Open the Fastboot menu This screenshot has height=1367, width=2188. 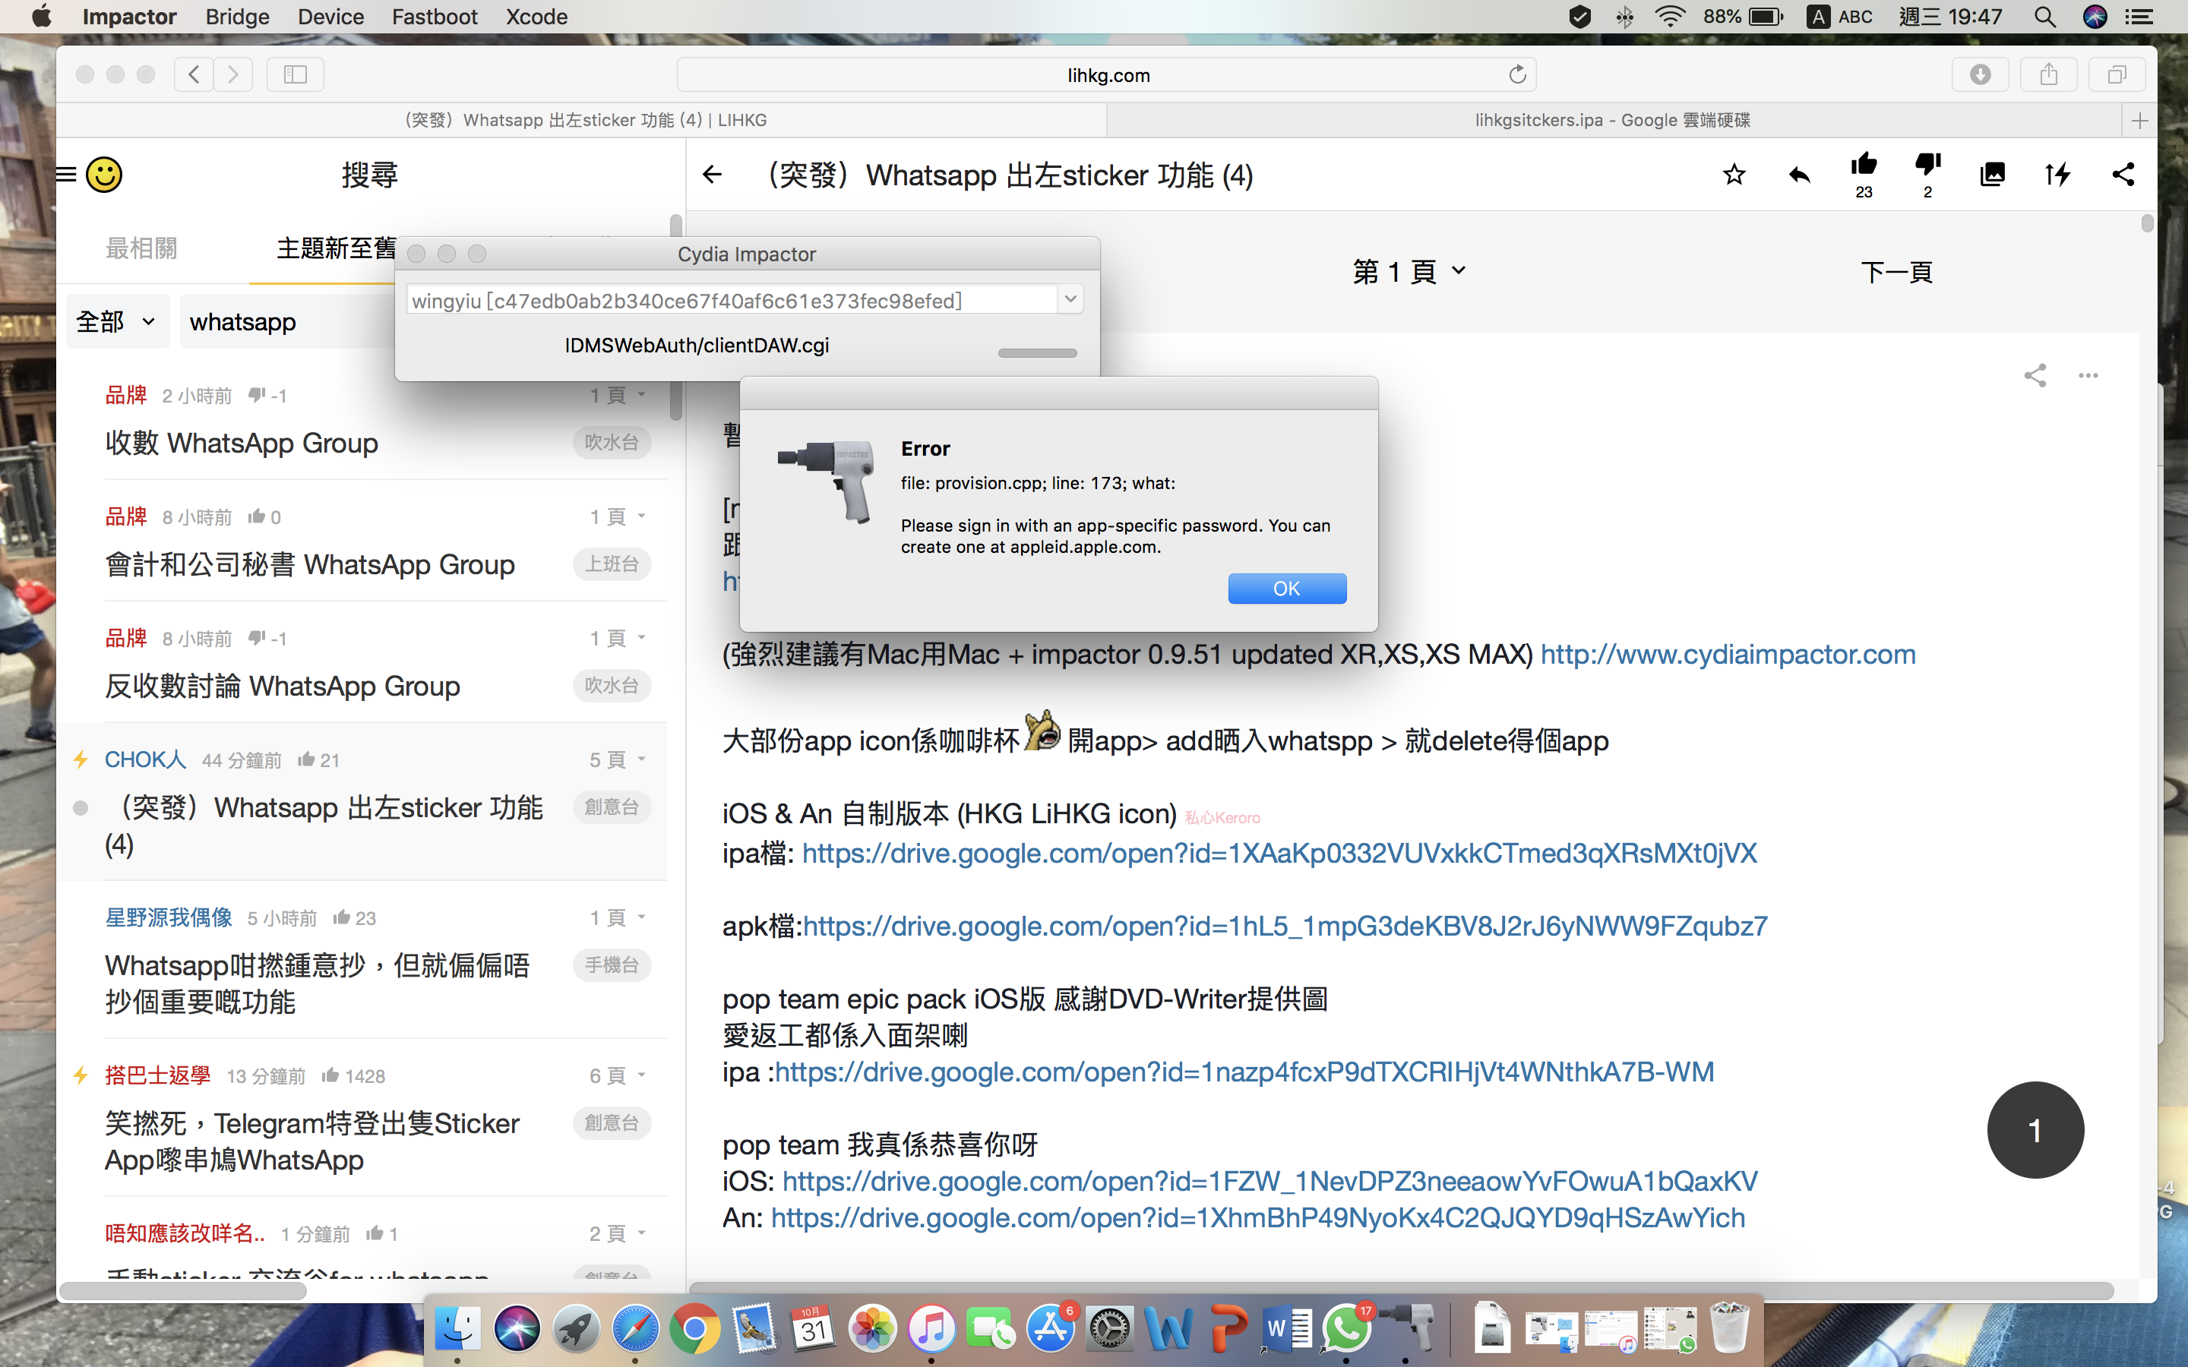tap(435, 16)
